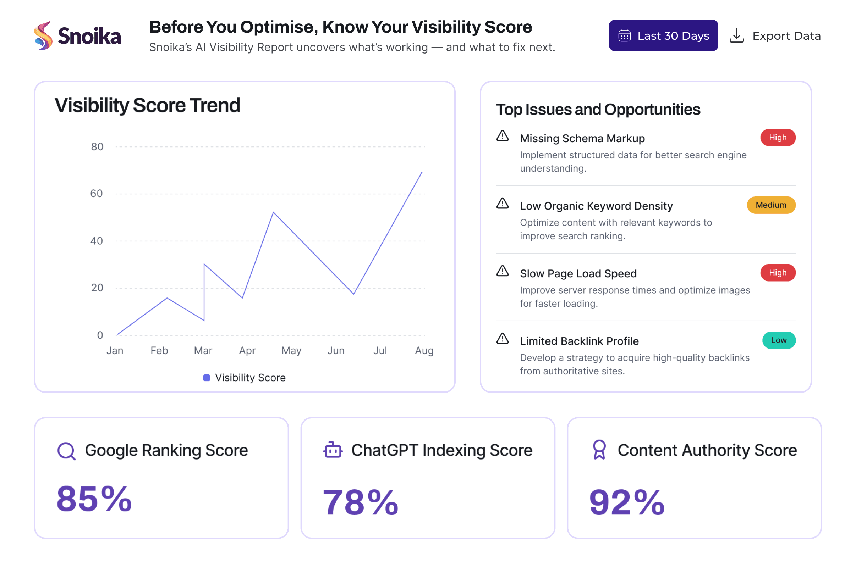This screenshot has height=573, width=856.
Task: Click the August peak point on the trend line
Action: (x=423, y=172)
